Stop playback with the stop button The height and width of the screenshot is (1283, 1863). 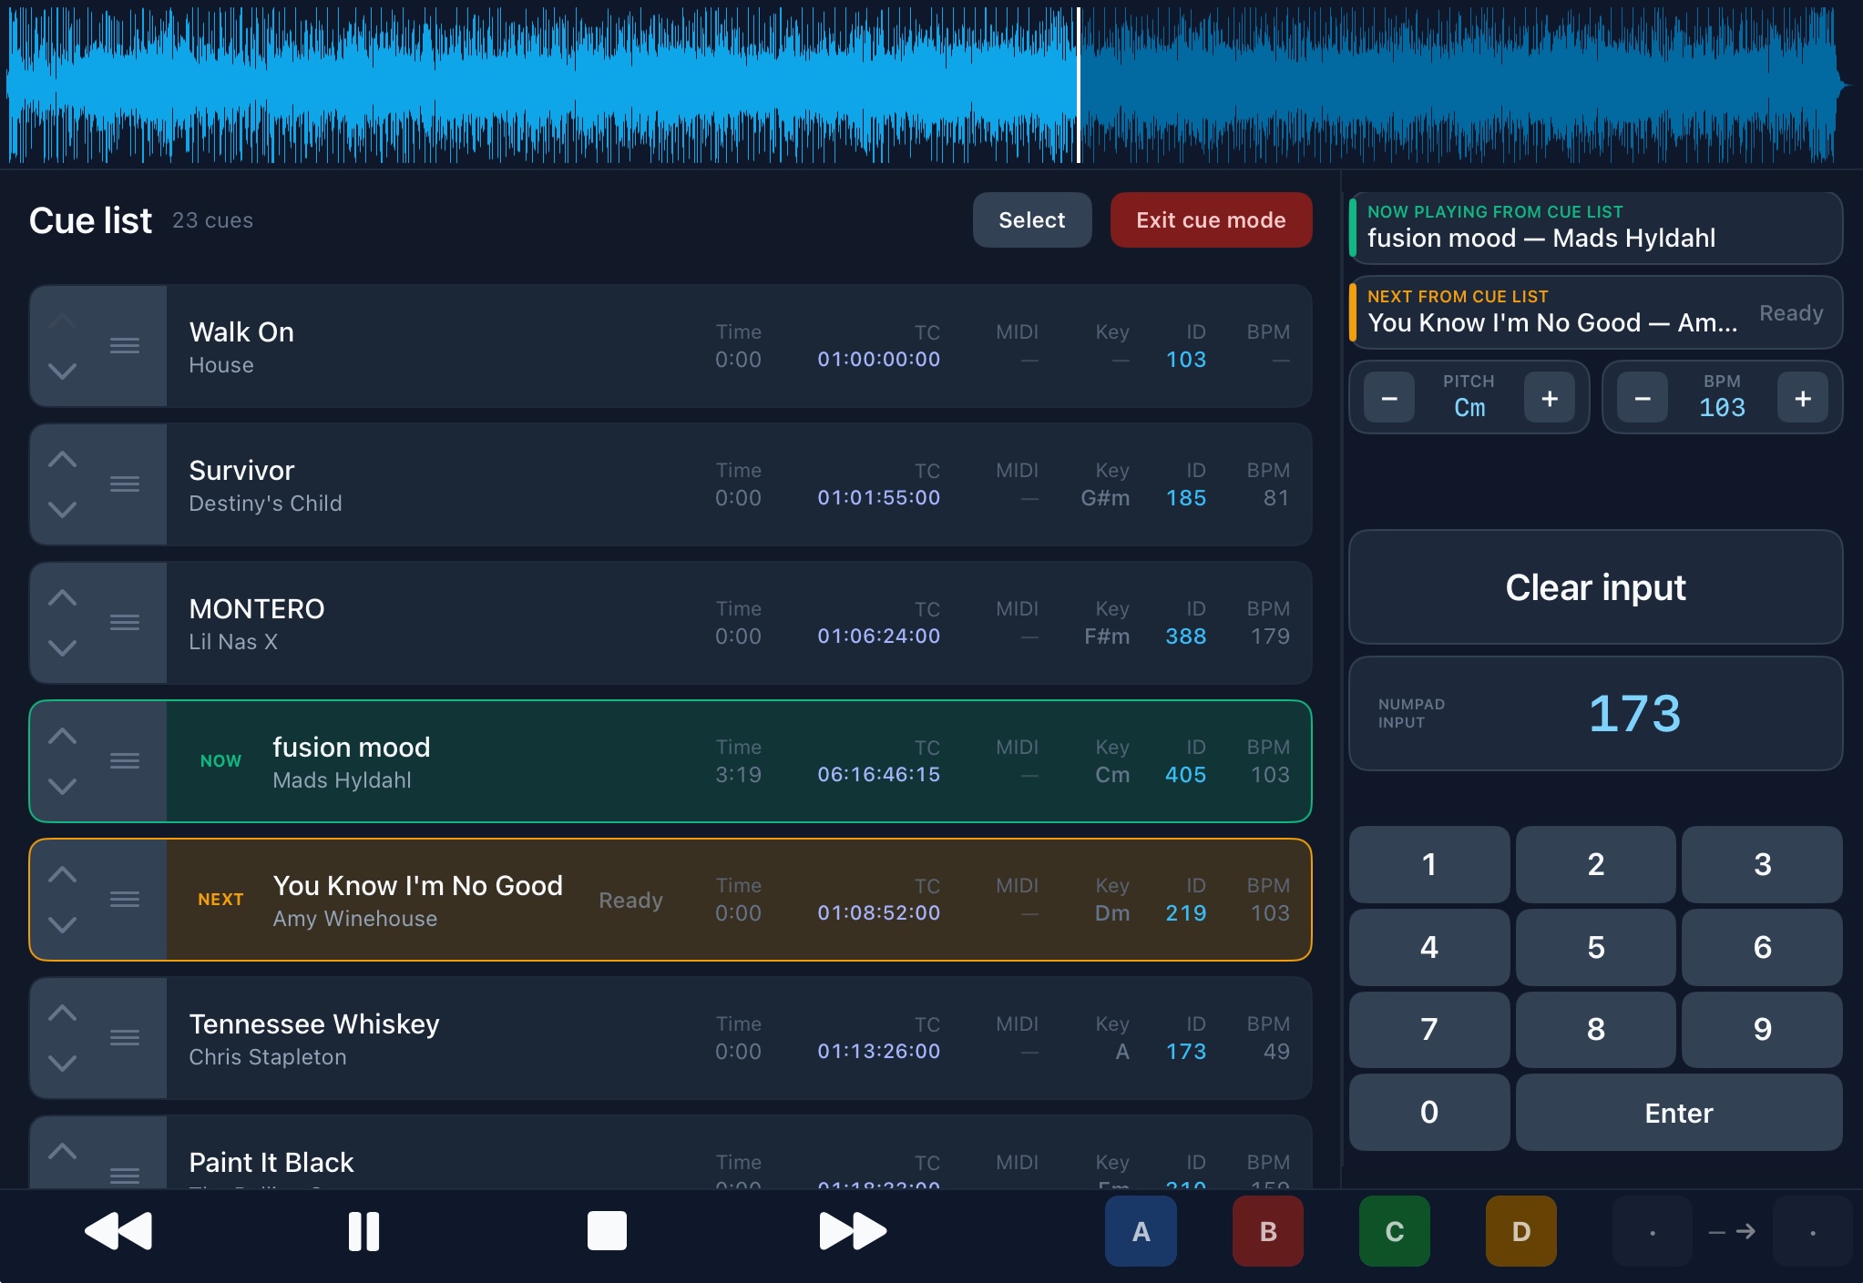pyautogui.click(x=607, y=1231)
